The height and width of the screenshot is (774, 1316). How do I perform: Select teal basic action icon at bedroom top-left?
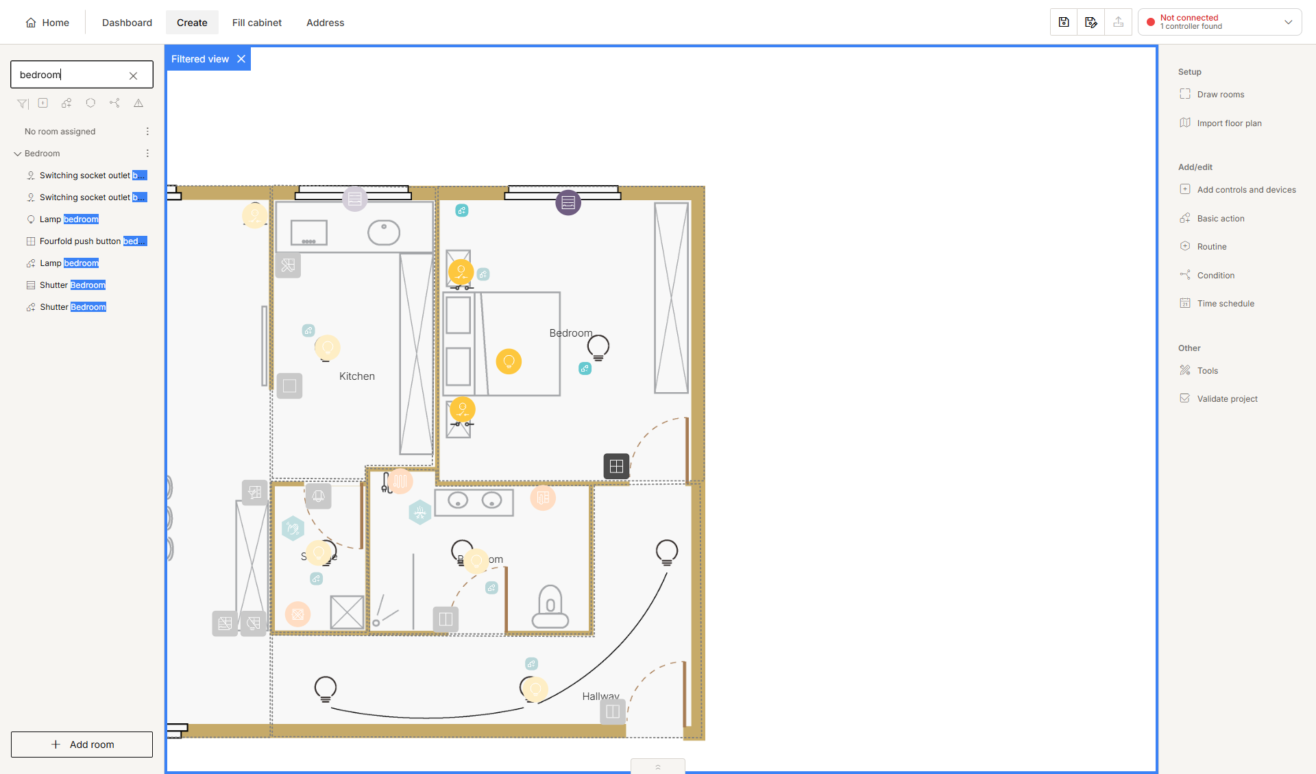(462, 210)
